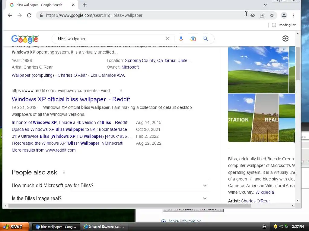Open the Reading list panel
Image resolution: width=309 pixels, height=231 pixels.
tap(284, 25)
